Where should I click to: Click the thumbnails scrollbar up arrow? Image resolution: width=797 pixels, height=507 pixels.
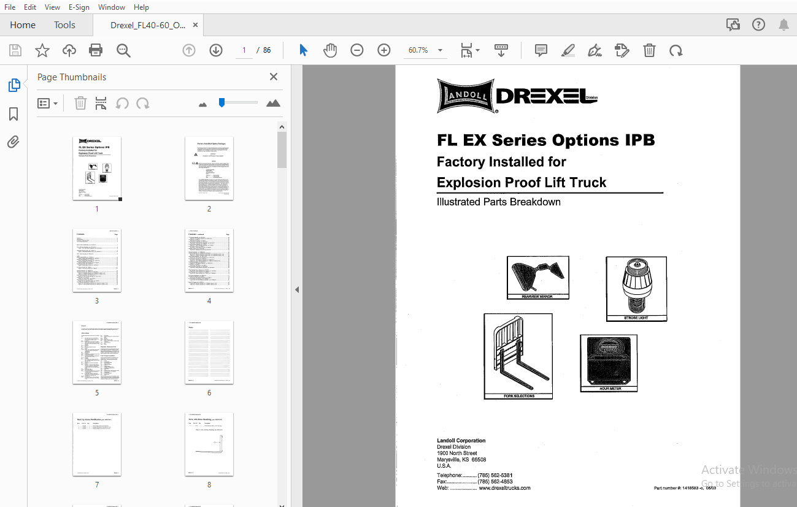[x=282, y=127]
